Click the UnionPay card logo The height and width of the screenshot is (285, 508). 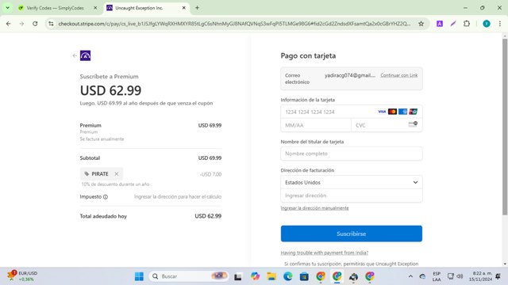point(413,112)
